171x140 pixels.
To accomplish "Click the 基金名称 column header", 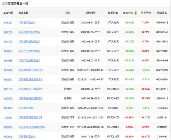I will click(x=23, y=13).
